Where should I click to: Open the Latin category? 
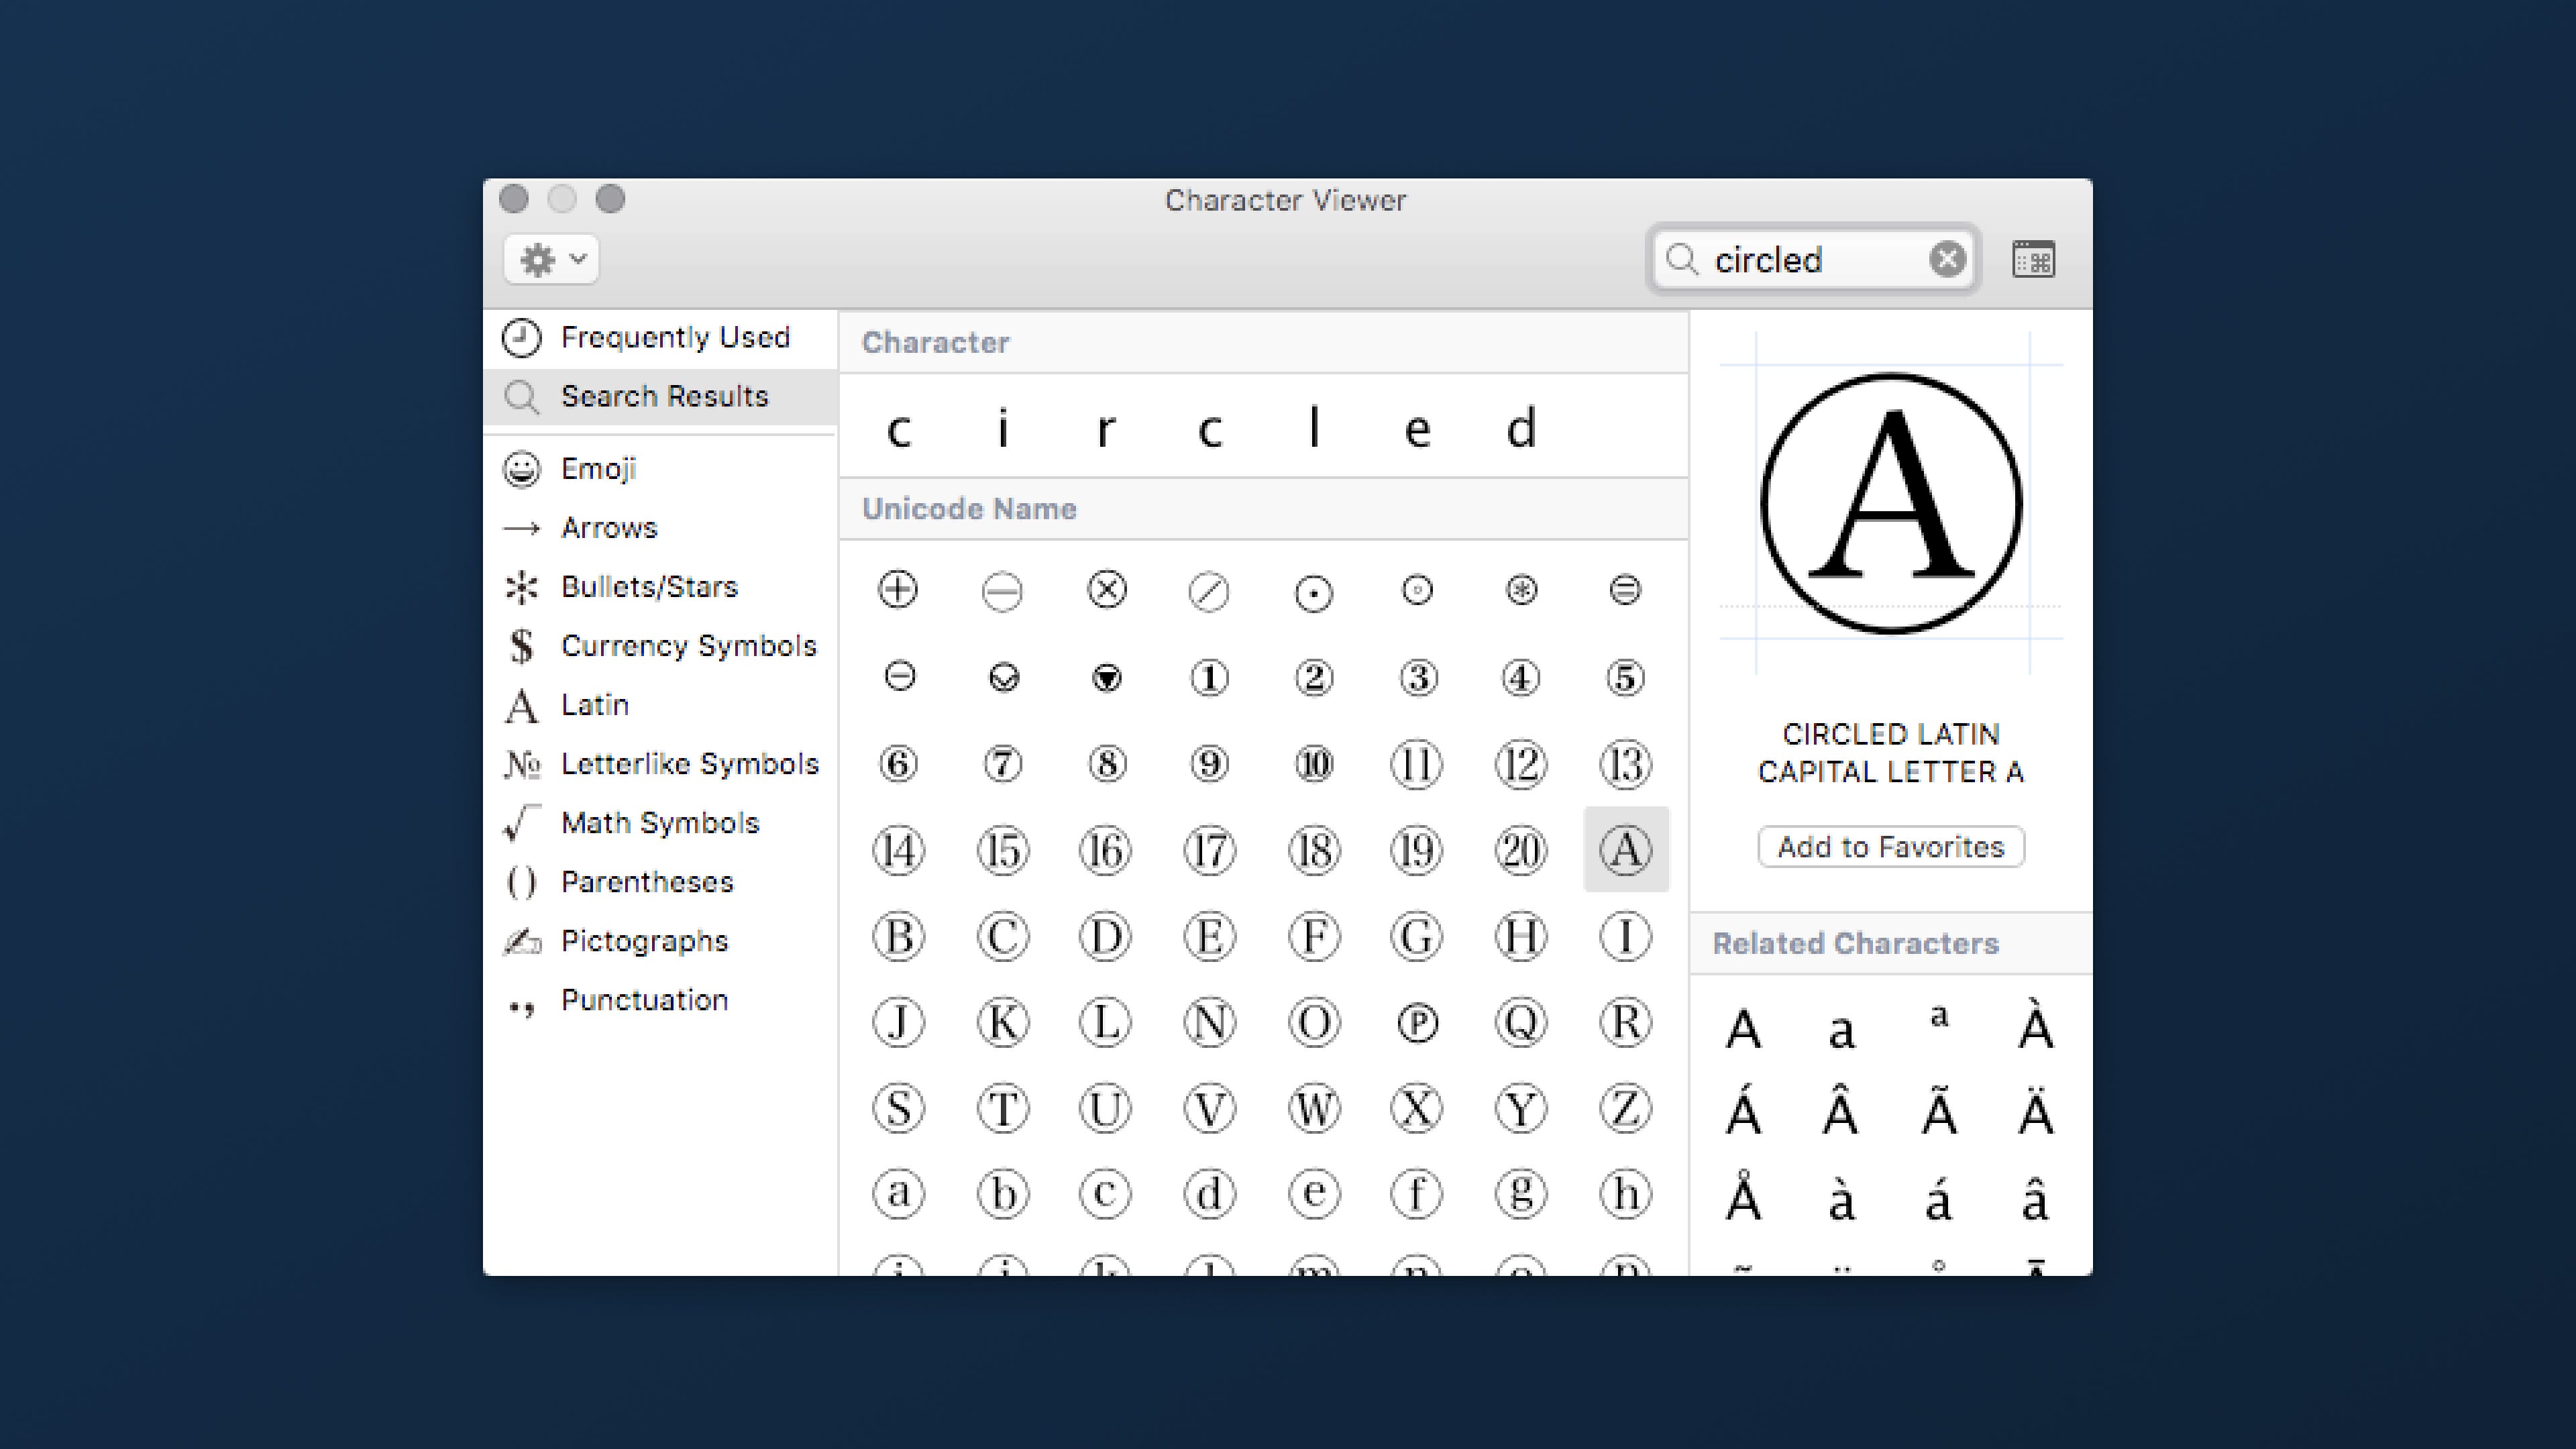(660, 705)
